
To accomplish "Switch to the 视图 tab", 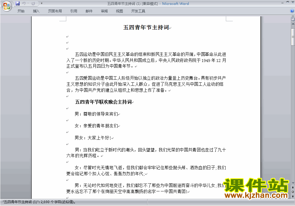I will click(120, 11).
